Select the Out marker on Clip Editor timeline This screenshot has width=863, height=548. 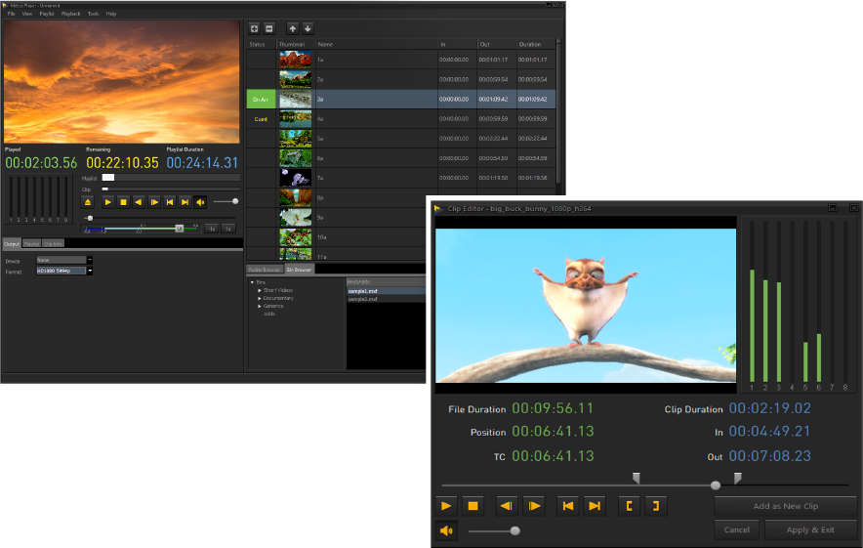[x=737, y=478]
